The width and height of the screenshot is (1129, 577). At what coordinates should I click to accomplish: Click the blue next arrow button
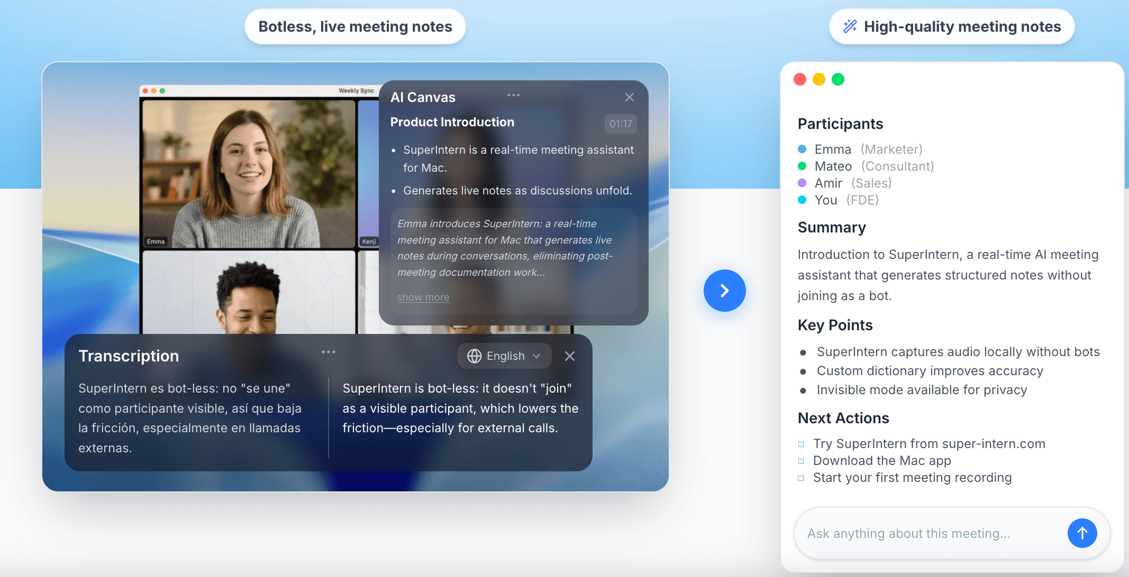[724, 291]
